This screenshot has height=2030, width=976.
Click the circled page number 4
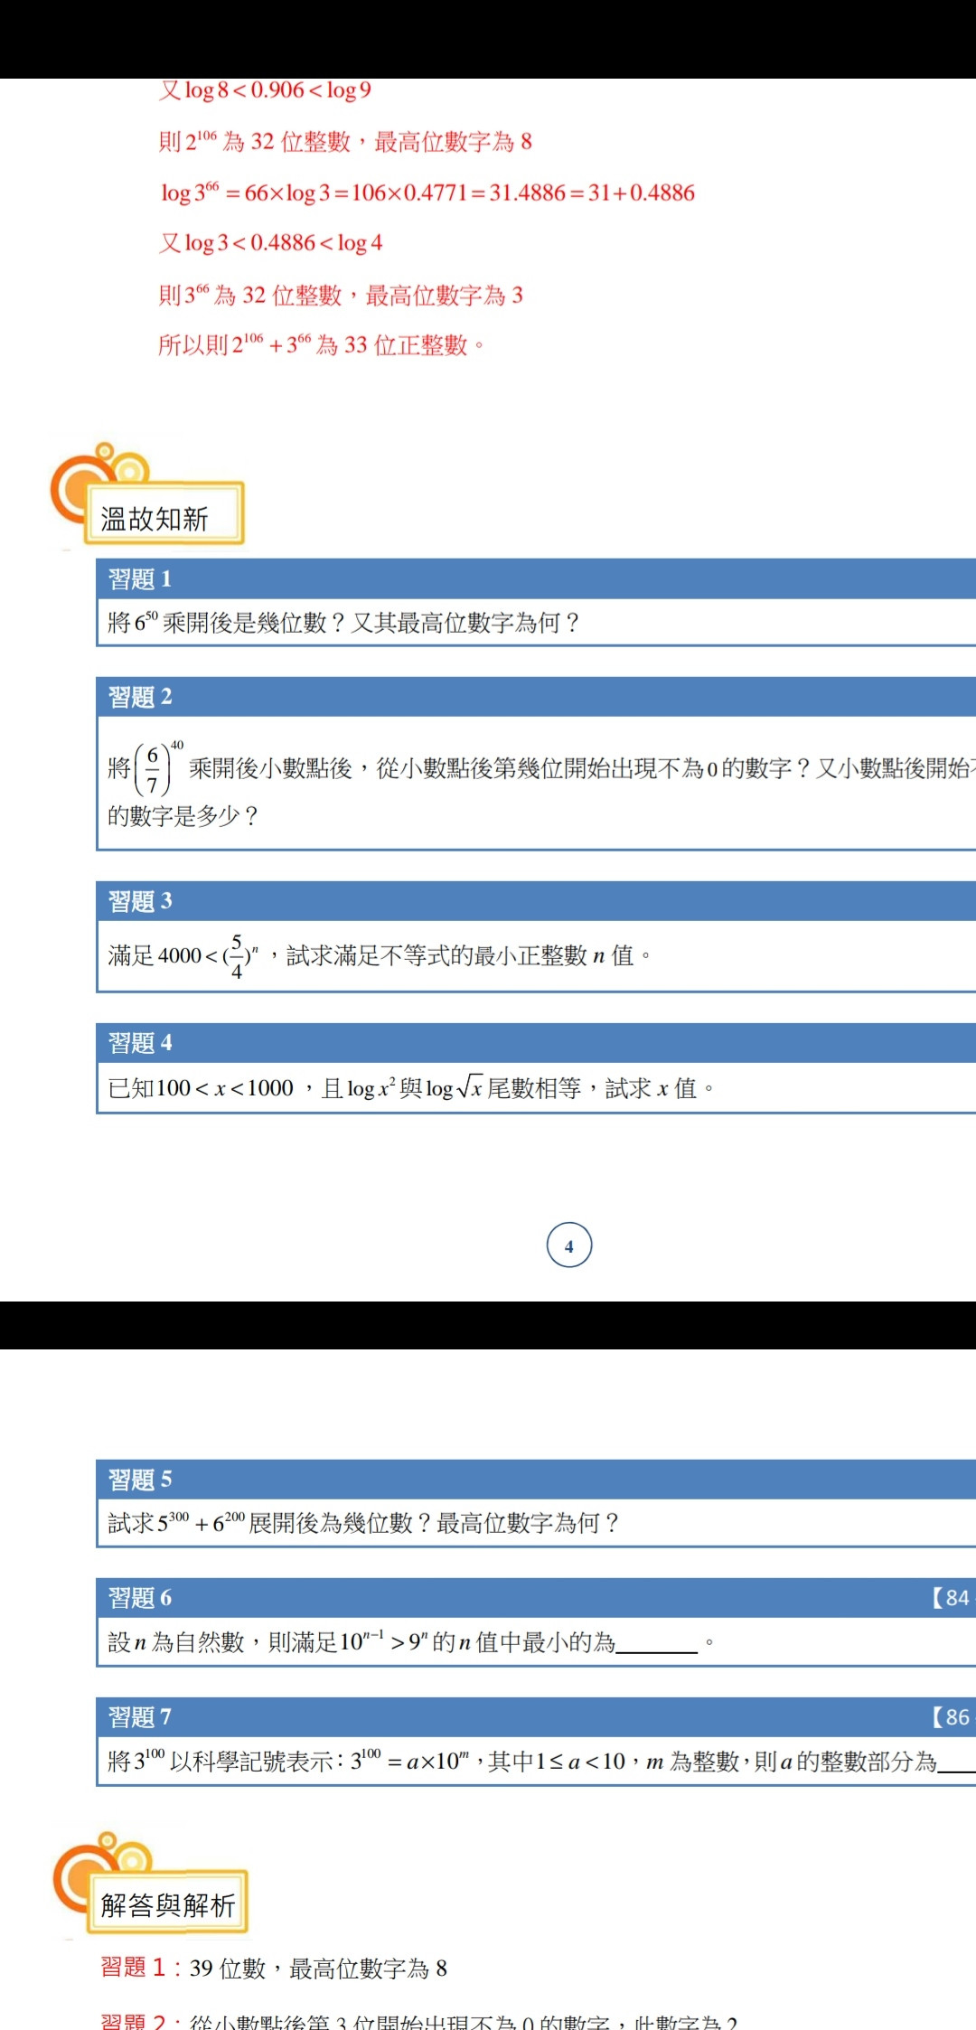tap(569, 1245)
